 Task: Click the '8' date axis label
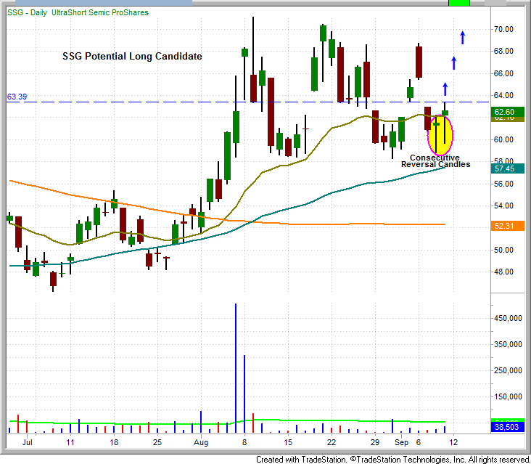coord(244,442)
